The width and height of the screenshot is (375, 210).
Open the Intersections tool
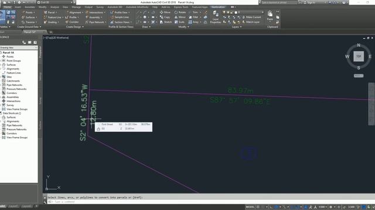pos(95,12)
